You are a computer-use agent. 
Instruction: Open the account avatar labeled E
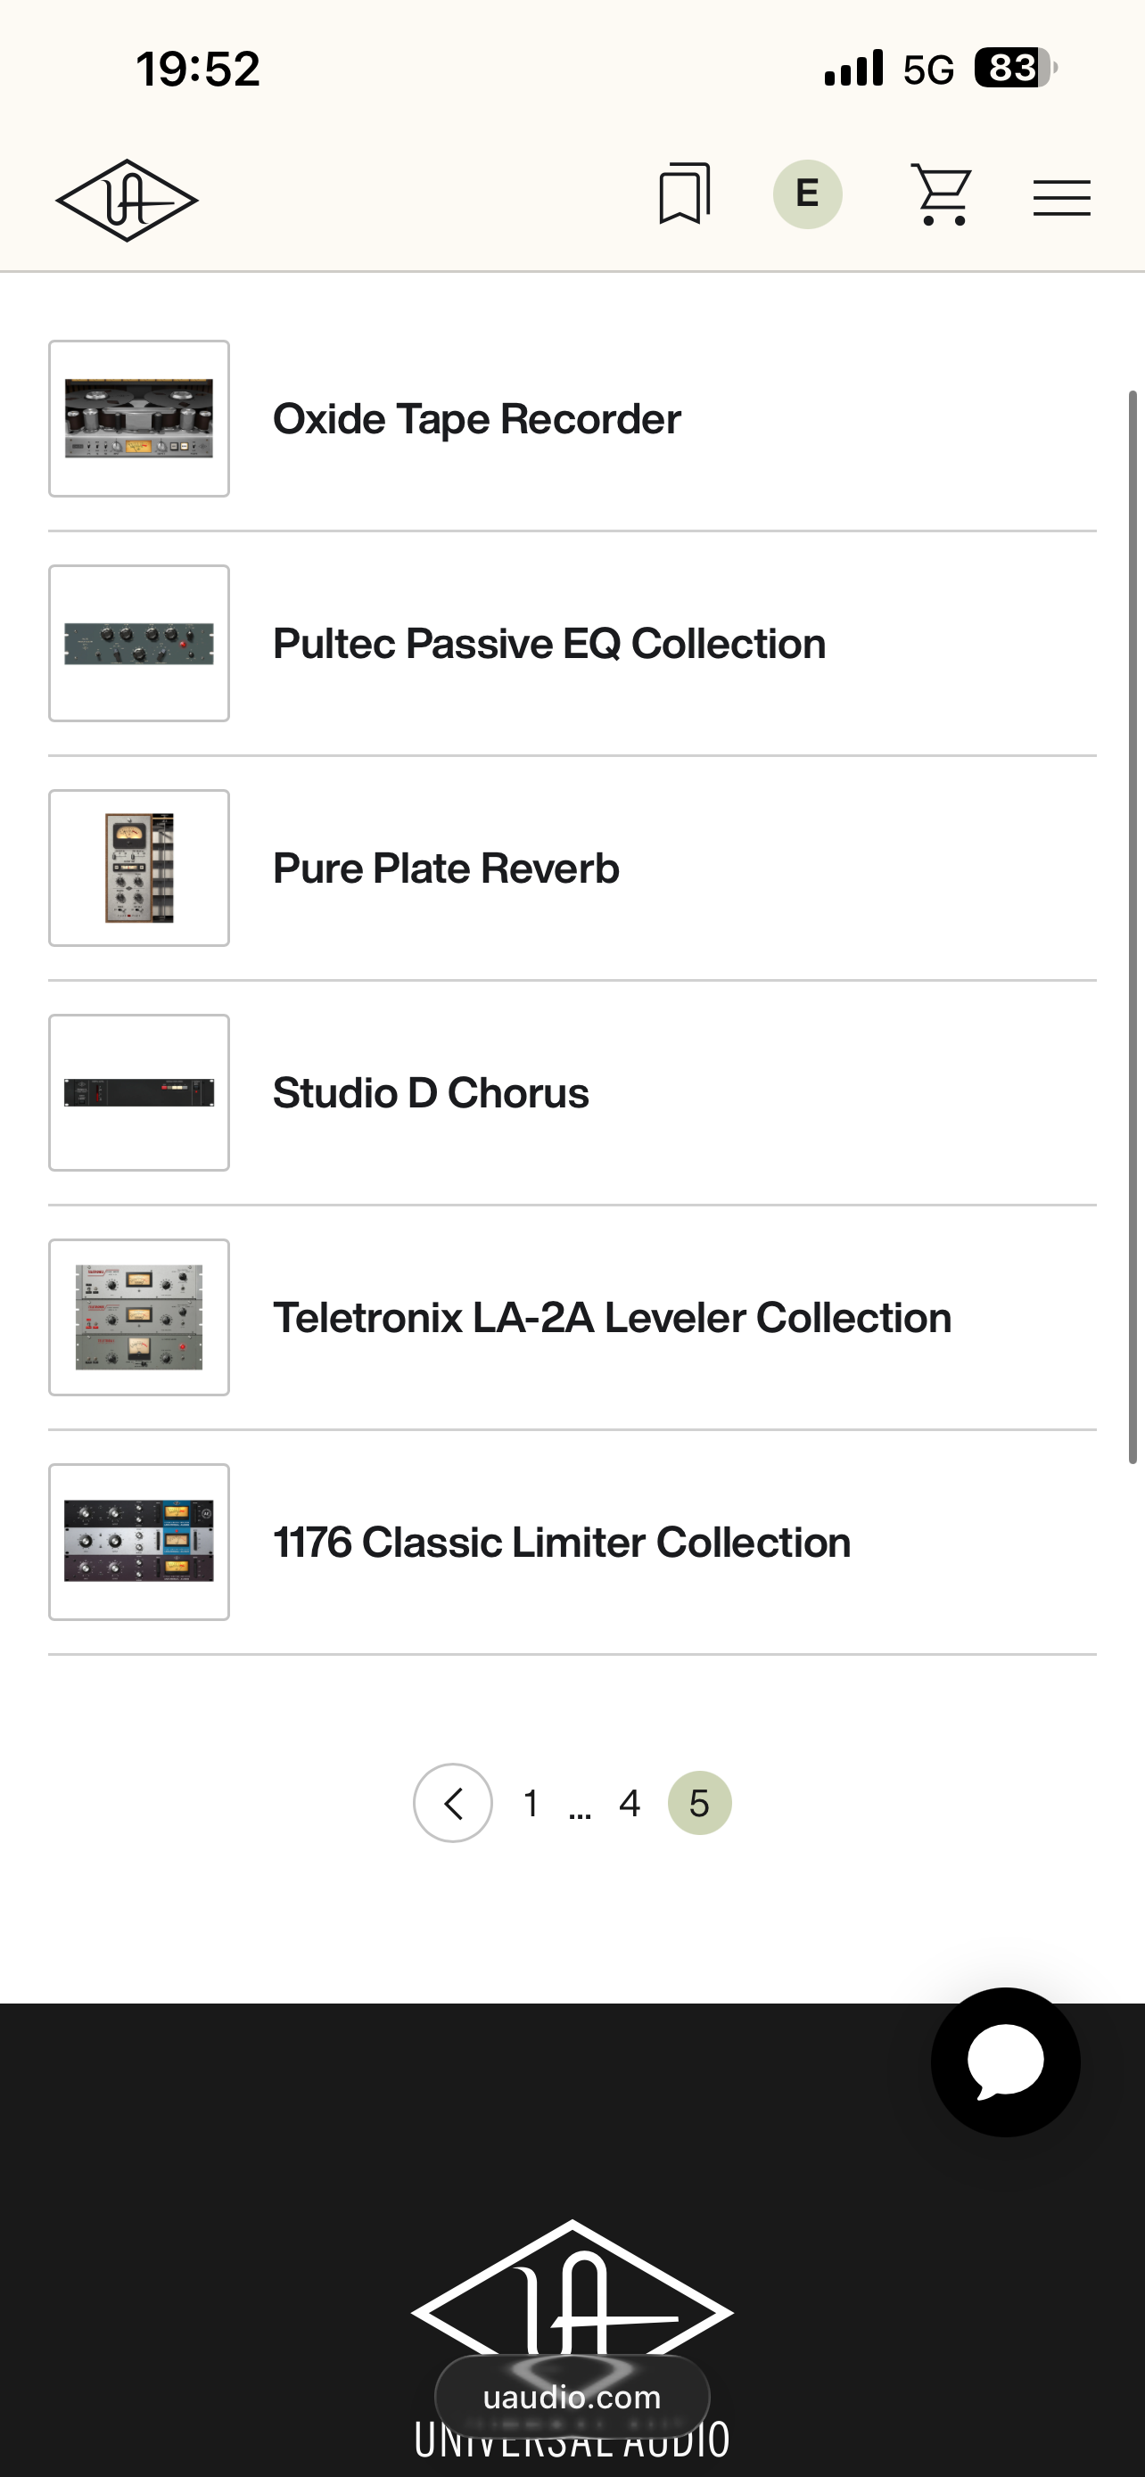[808, 194]
